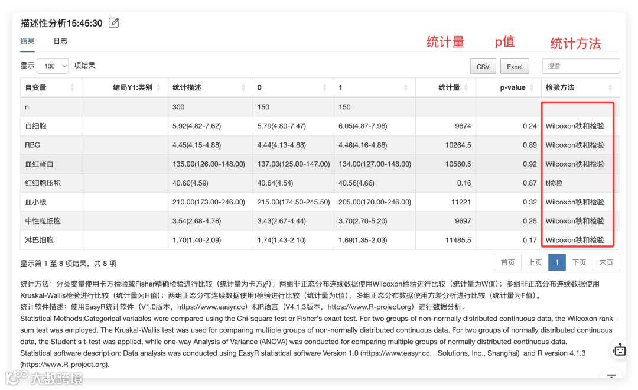Sort by column 1 arrows
Screen dimensions: 638x390
coord(406,87)
